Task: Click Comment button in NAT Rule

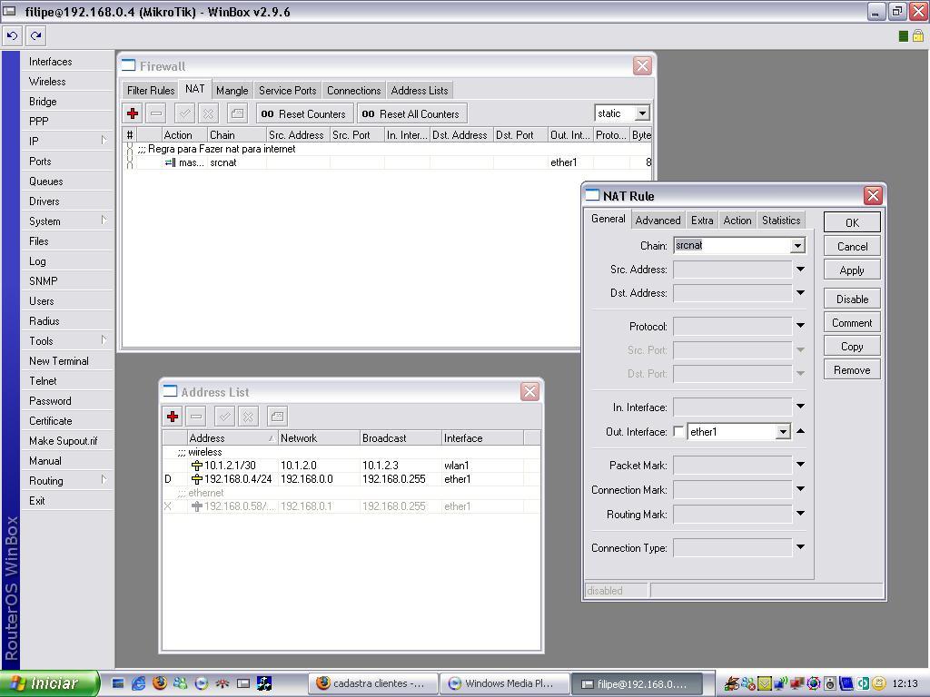Action: (852, 322)
